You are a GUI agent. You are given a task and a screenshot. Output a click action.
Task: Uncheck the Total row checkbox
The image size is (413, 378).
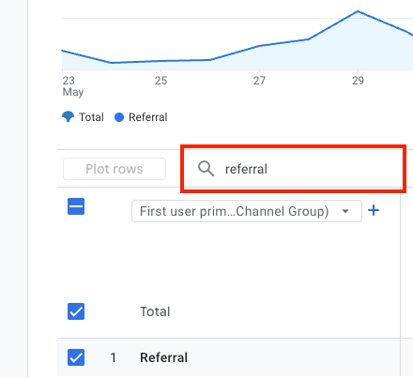[x=76, y=311]
